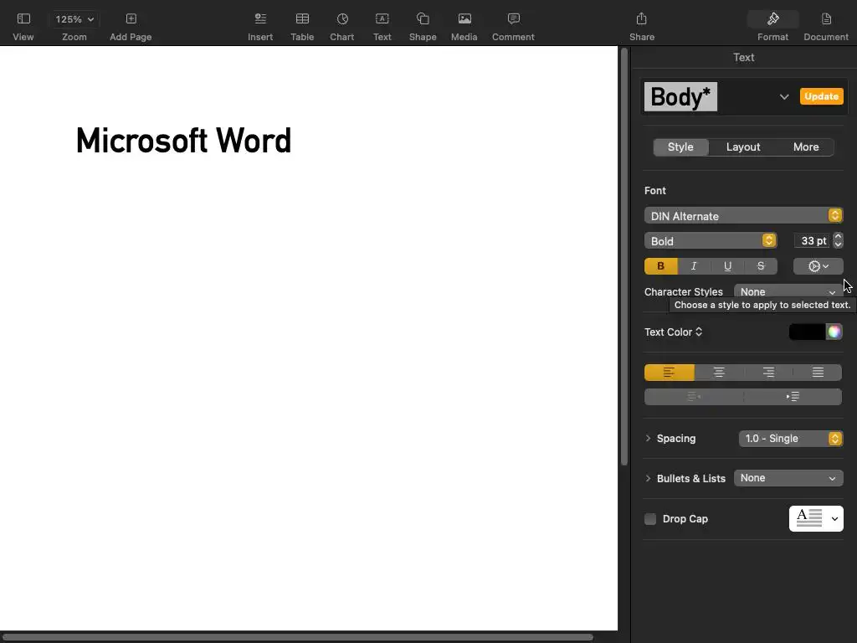Add a new page to document
Image resolution: width=857 pixels, height=643 pixels.
coord(131,26)
